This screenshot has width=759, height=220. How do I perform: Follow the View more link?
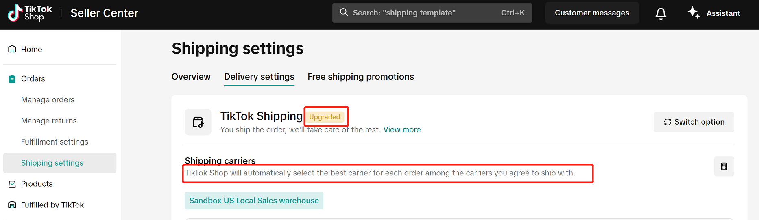point(402,129)
